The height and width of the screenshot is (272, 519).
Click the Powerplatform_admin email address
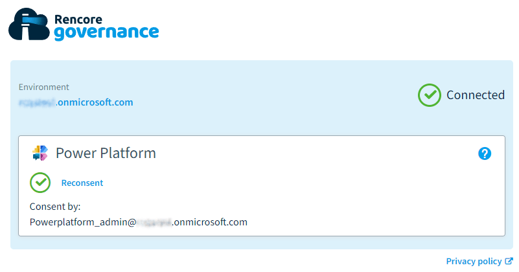coord(139,222)
